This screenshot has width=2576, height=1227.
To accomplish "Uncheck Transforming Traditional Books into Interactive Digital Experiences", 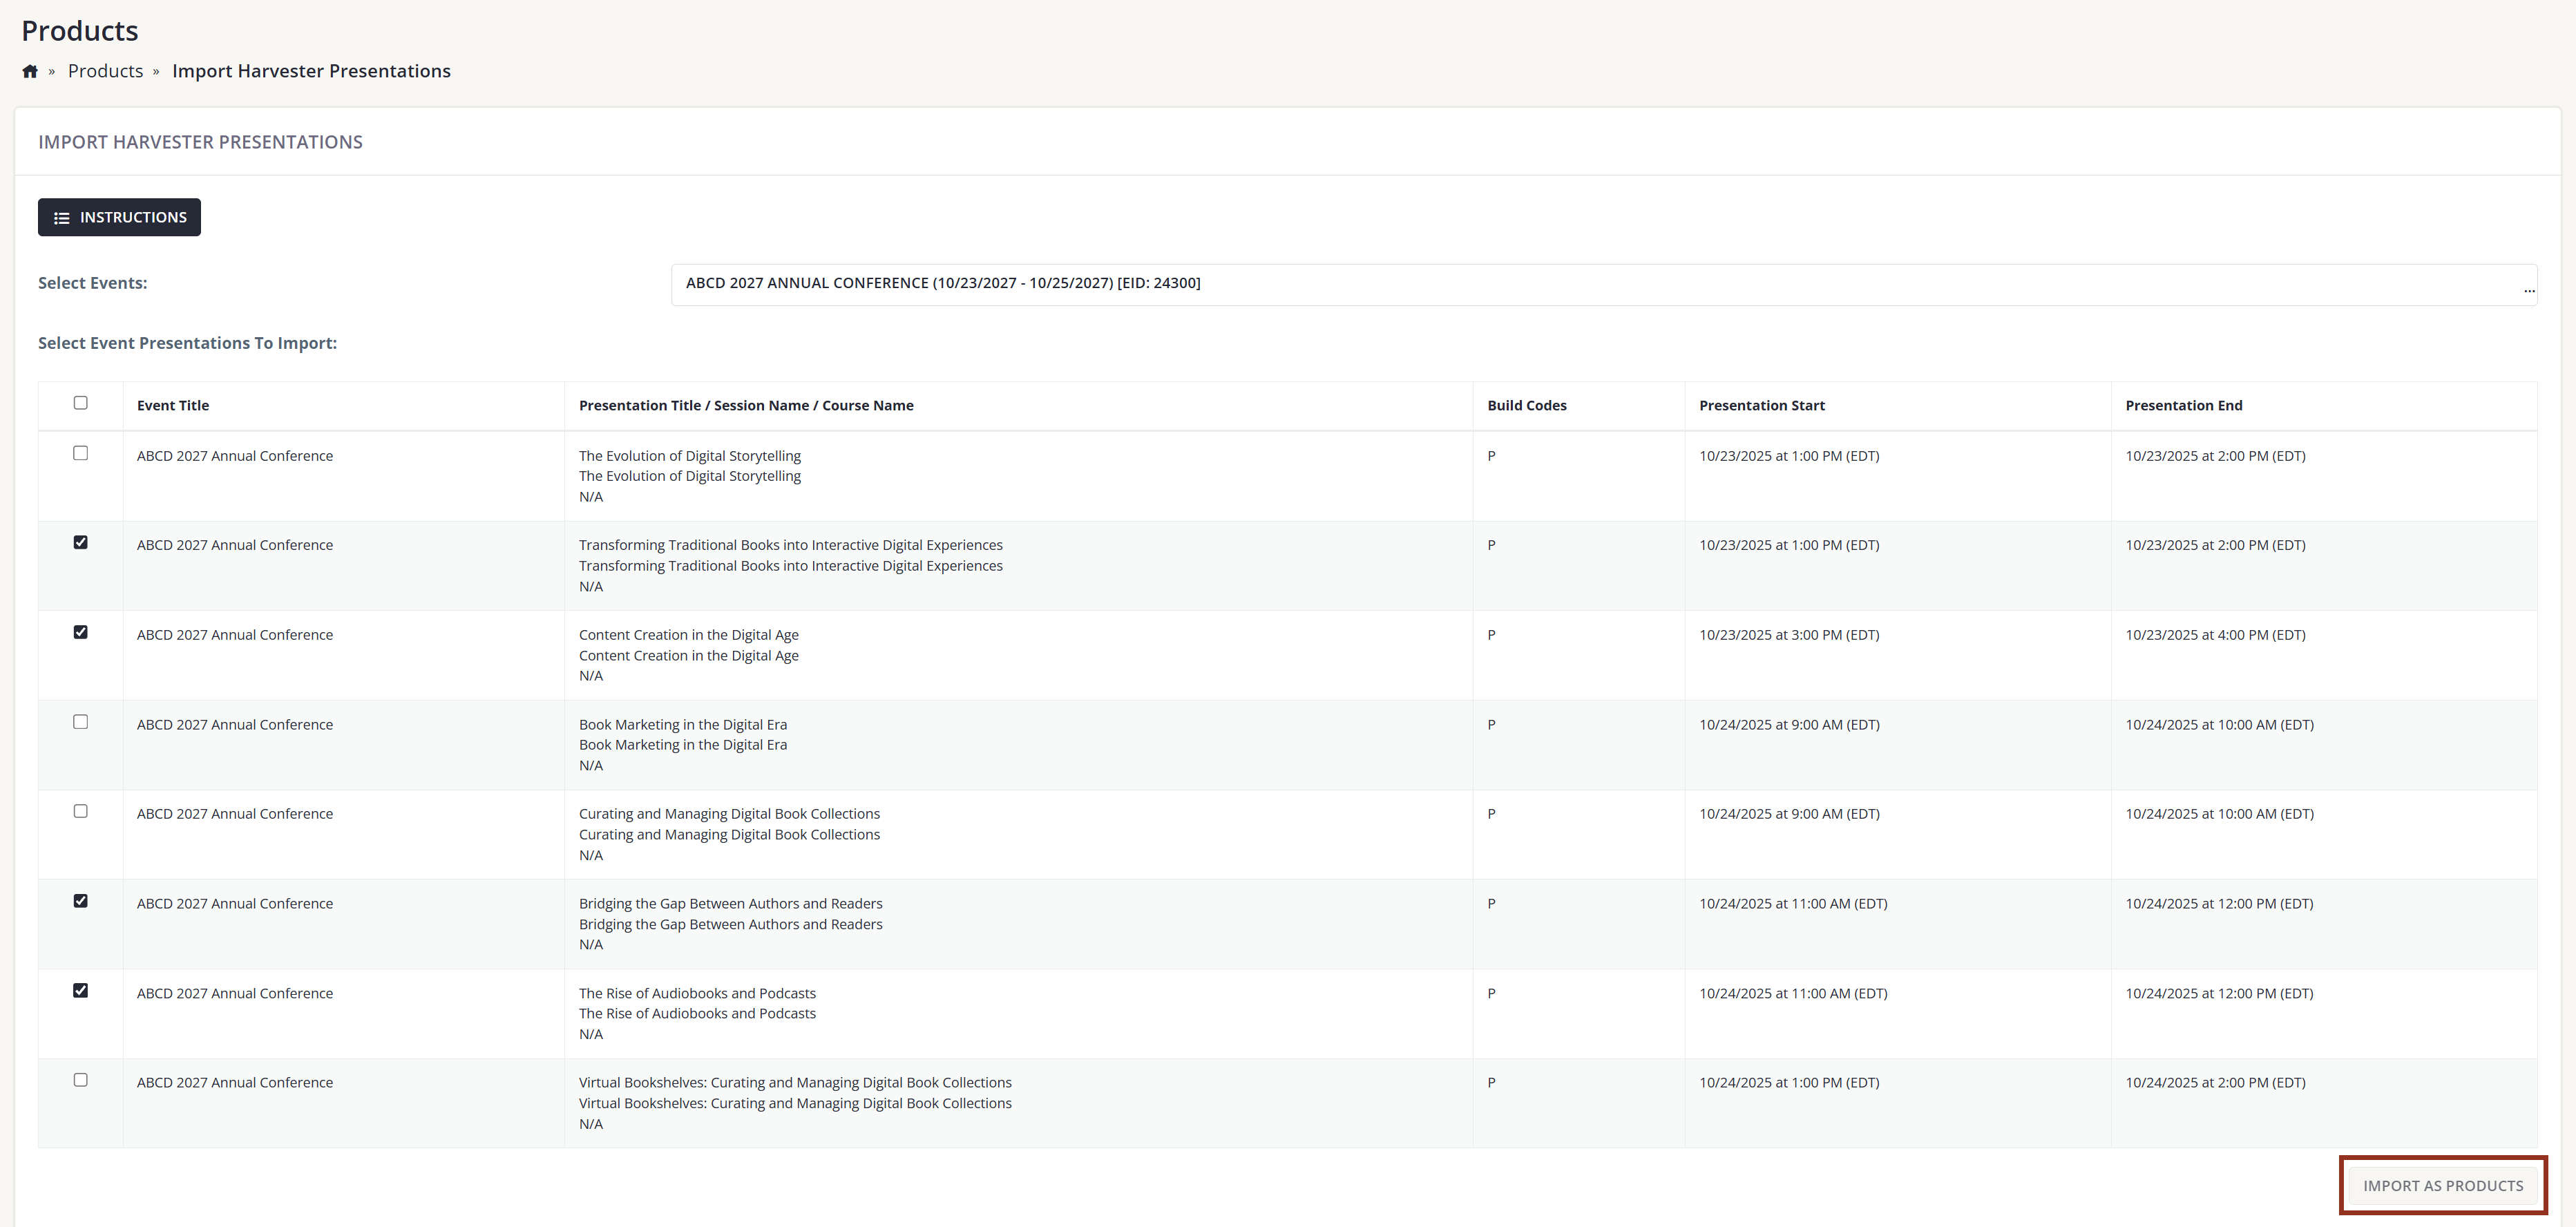I will (x=80, y=542).
